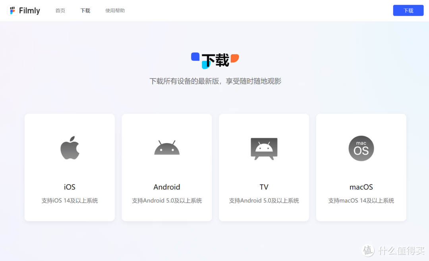Open the 首页 menu item
The width and height of the screenshot is (429, 261).
60,11
